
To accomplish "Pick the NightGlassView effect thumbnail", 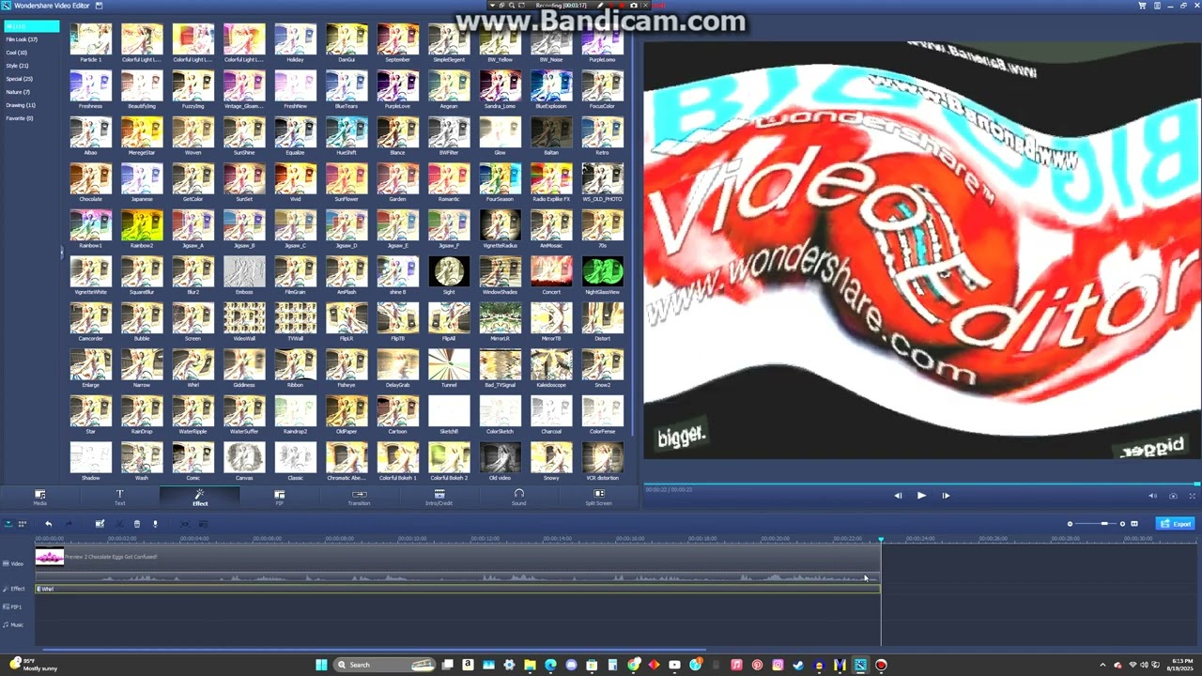I will [602, 271].
